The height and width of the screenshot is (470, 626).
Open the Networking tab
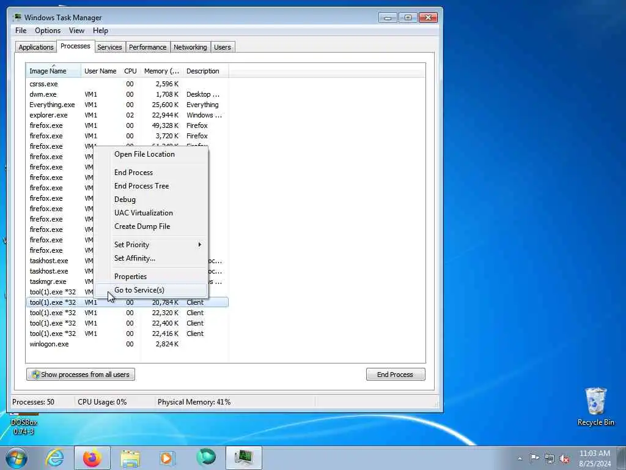tap(190, 47)
